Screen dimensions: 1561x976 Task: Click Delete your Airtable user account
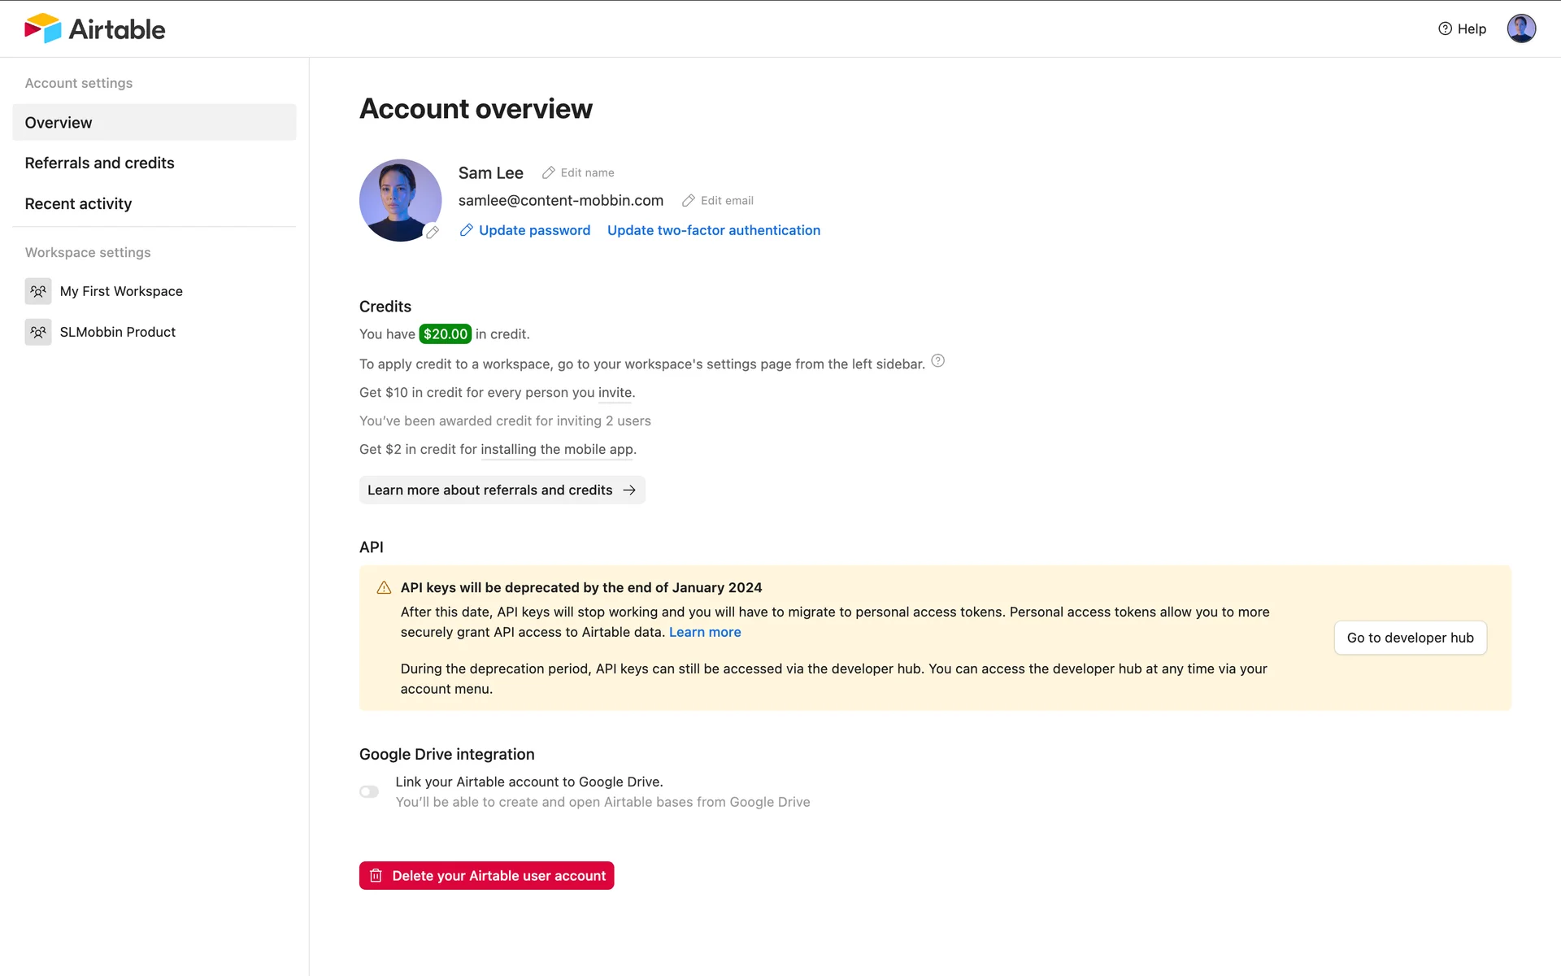tap(486, 876)
